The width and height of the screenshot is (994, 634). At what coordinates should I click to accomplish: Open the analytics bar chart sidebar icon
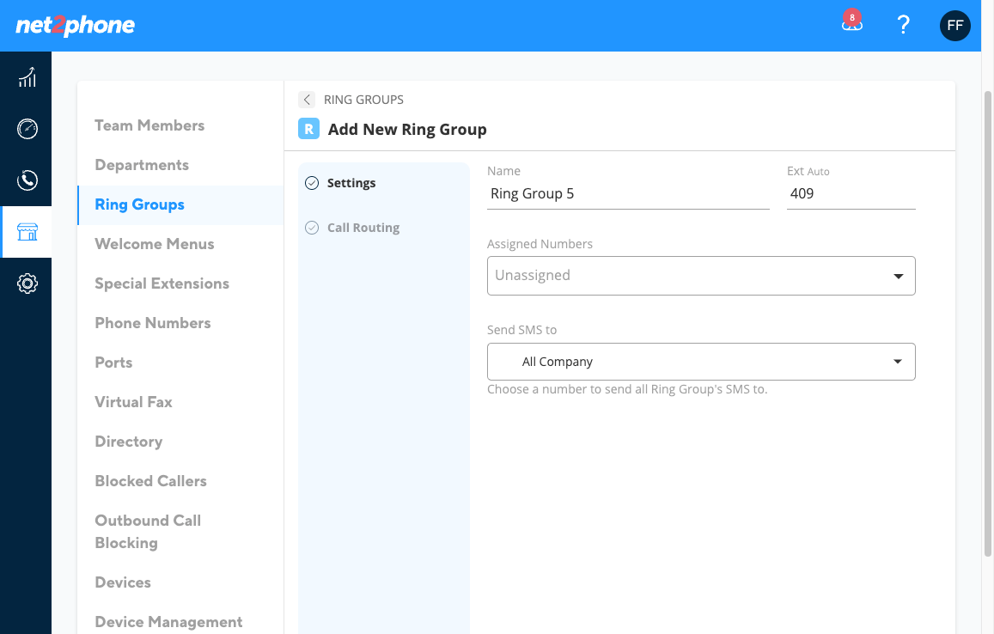pos(27,77)
